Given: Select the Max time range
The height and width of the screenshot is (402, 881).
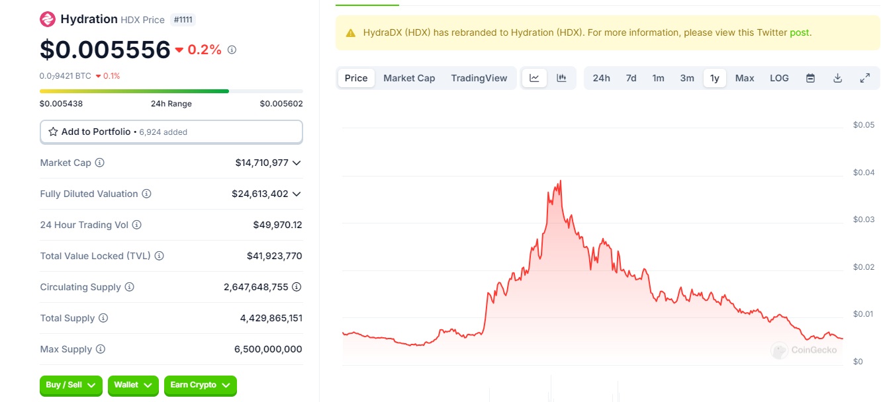Looking at the screenshot, I should (745, 78).
